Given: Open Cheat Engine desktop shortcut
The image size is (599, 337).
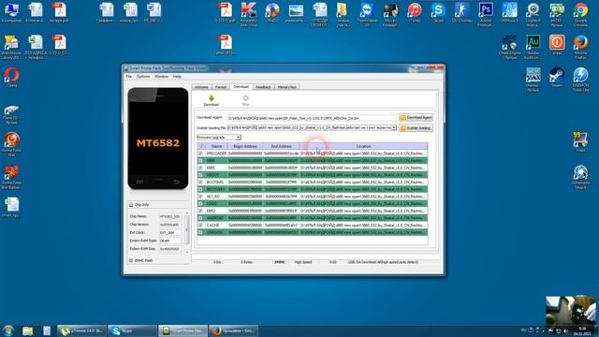Looking at the screenshot, I should (x=509, y=47).
